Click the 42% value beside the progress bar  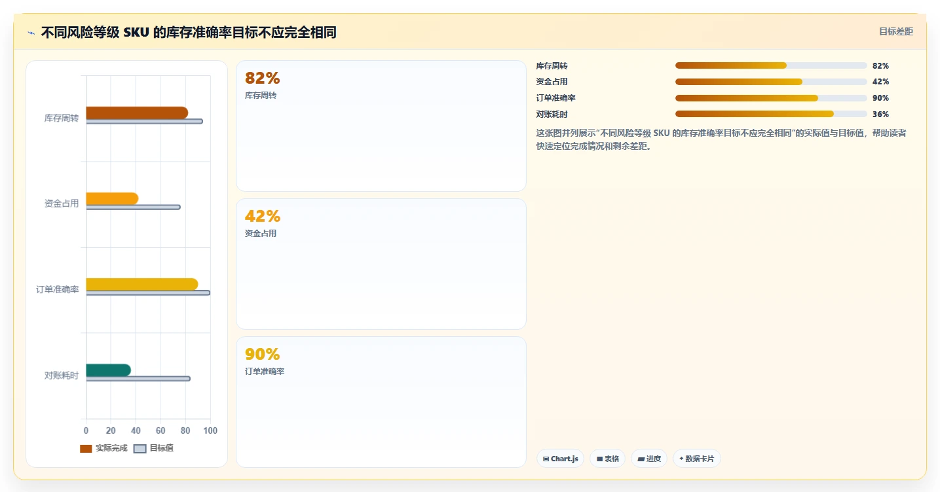coord(880,82)
